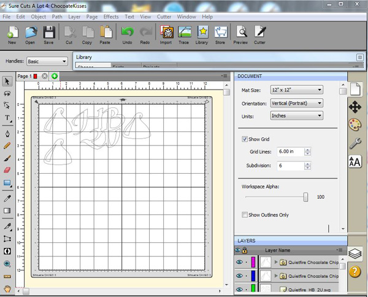This screenshot has width=368, height=297.
Task: Click the Library panel collapse button
Action: point(360,57)
